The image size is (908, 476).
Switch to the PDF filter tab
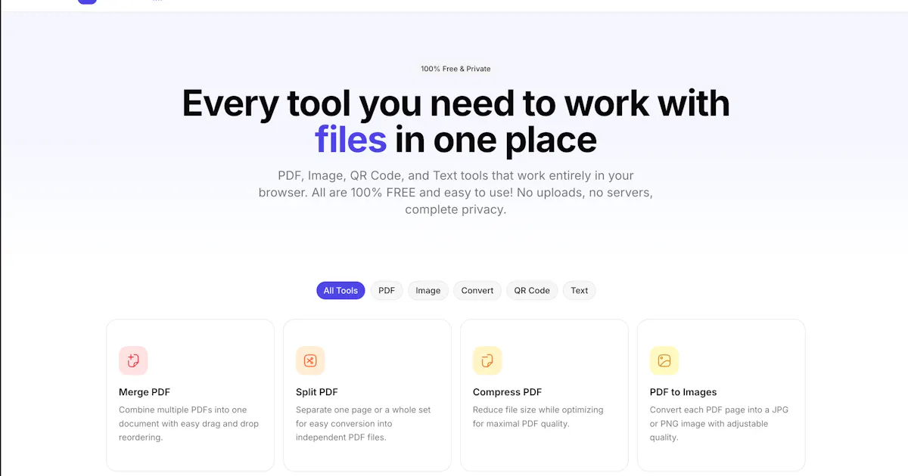[x=387, y=290]
